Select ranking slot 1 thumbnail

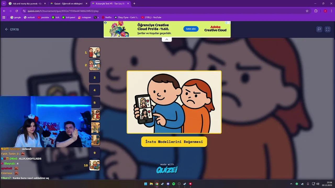pos(94,52)
